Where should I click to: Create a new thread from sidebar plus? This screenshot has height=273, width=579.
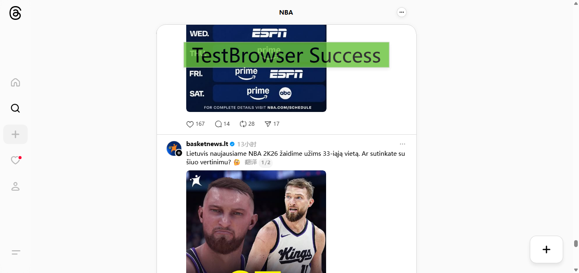click(x=15, y=134)
